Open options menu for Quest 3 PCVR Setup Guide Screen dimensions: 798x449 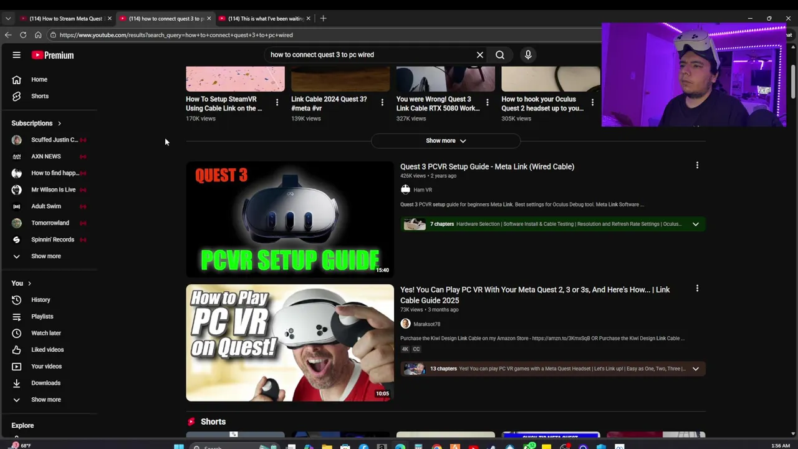697,165
